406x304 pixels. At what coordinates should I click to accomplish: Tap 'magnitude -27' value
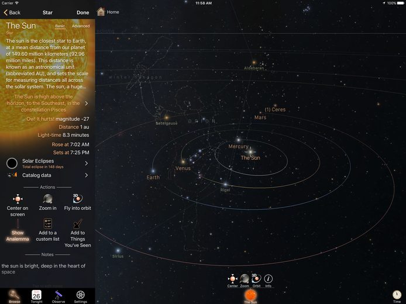point(73,119)
